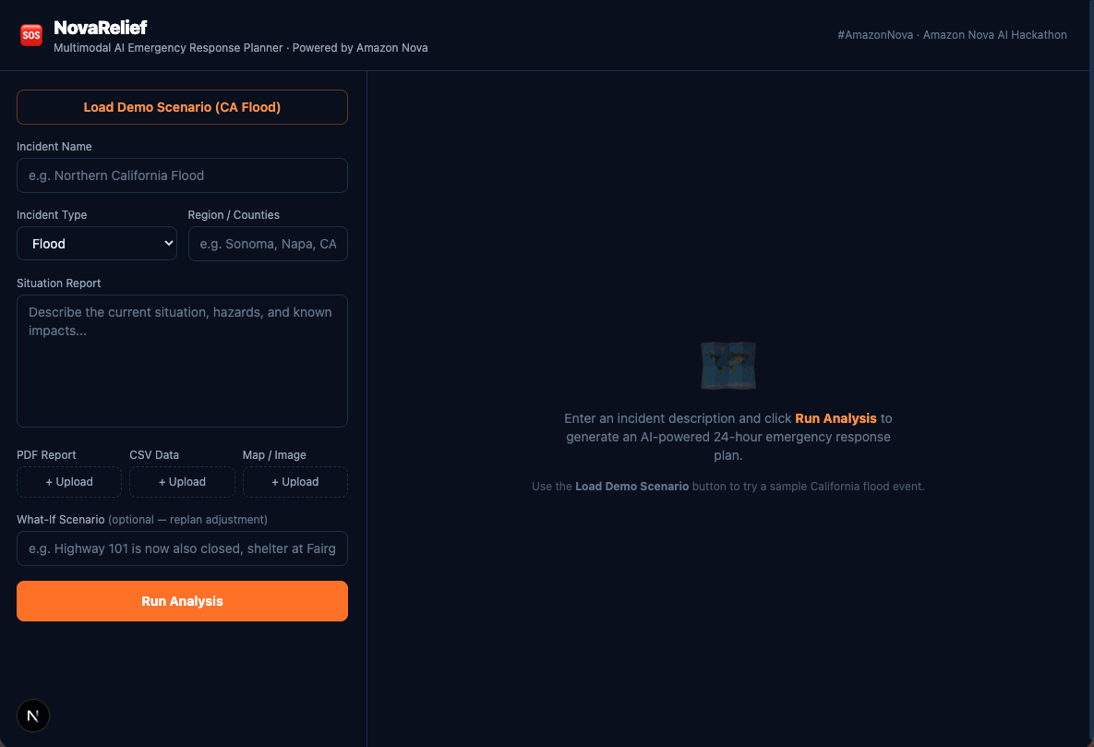
Task: Click the Incident Name label
Action: (54, 147)
